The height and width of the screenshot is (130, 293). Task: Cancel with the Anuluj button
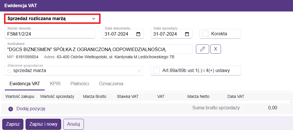click(x=74, y=124)
